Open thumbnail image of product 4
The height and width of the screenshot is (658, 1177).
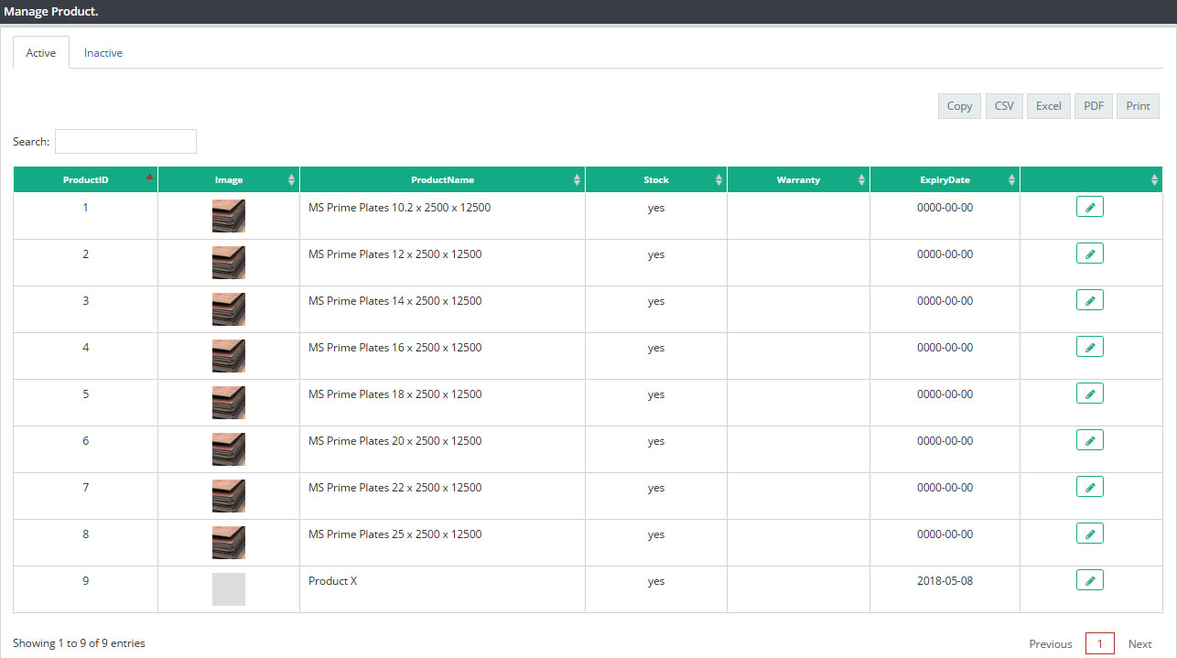229,356
